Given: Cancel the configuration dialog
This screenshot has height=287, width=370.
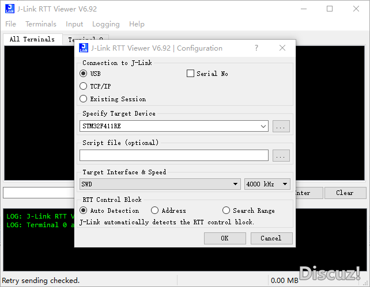Looking at the screenshot, I should [271, 238].
